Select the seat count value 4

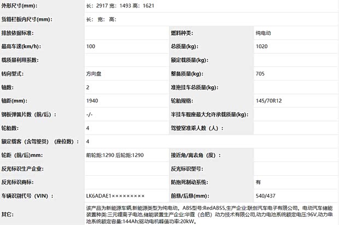87,142
